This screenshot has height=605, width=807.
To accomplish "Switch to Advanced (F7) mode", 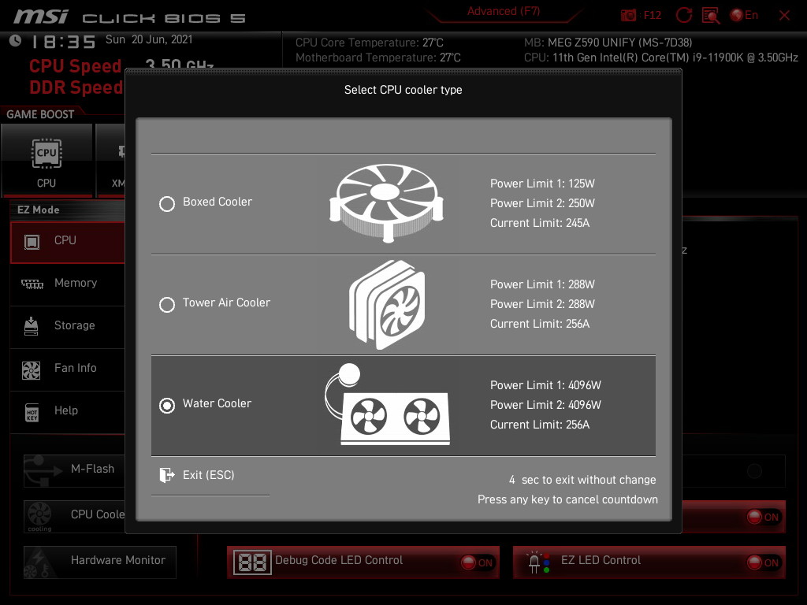I will click(504, 11).
